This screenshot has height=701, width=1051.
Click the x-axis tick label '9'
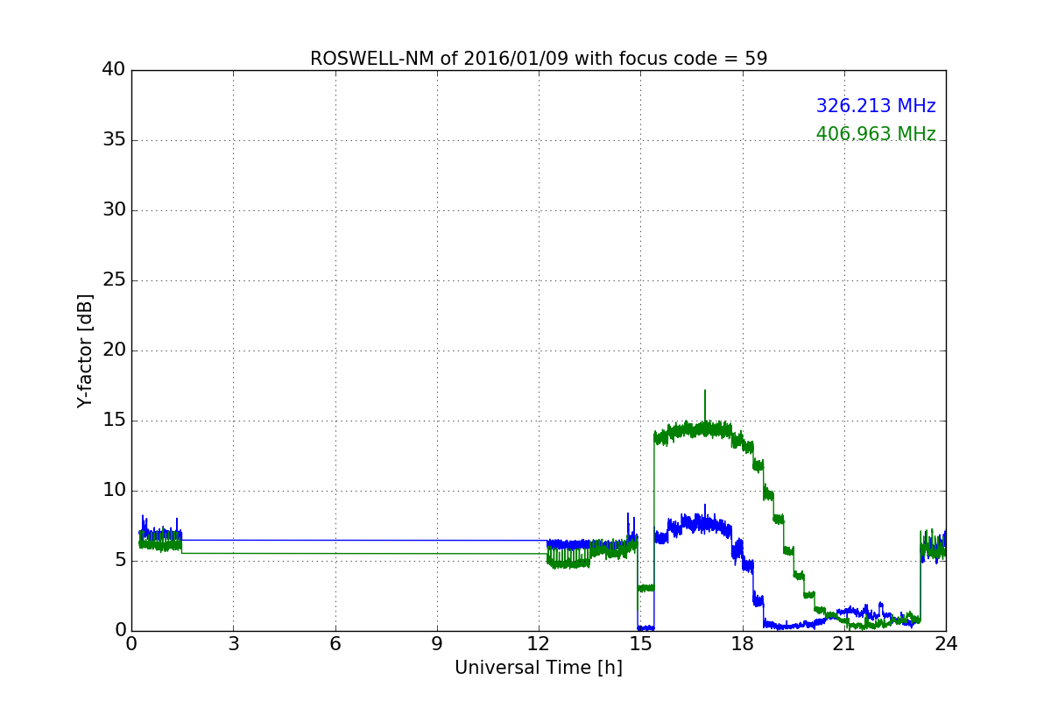437,644
